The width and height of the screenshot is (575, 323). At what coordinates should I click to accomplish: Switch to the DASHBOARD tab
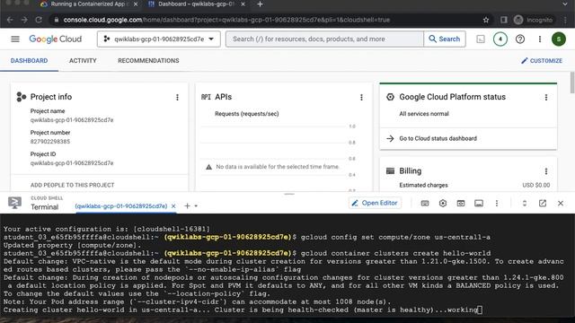(x=29, y=61)
